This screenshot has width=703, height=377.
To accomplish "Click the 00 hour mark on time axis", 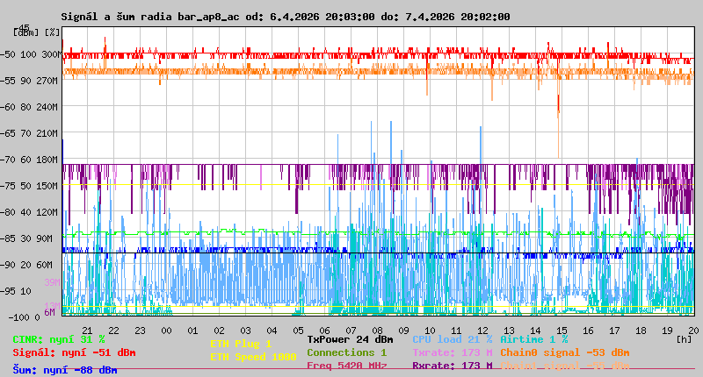I will click(166, 330).
